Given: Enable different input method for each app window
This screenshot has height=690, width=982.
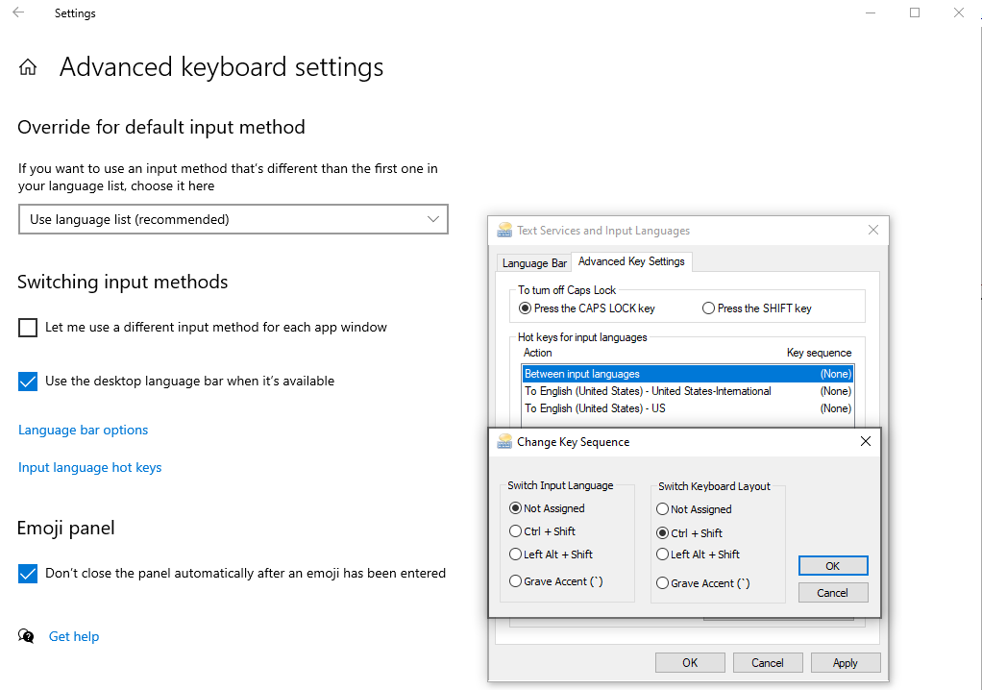Looking at the screenshot, I should 27,327.
